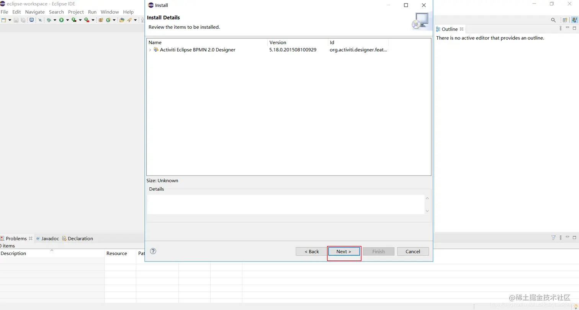Image resolution: width=579 pixels, height=310 pixels.
Task: Minimize the Problems view panel
Action: 568,237
